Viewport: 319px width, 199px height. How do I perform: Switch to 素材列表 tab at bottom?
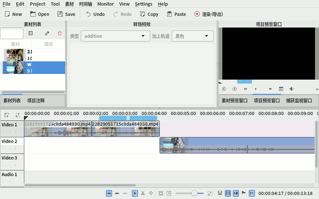pos(12,100)
